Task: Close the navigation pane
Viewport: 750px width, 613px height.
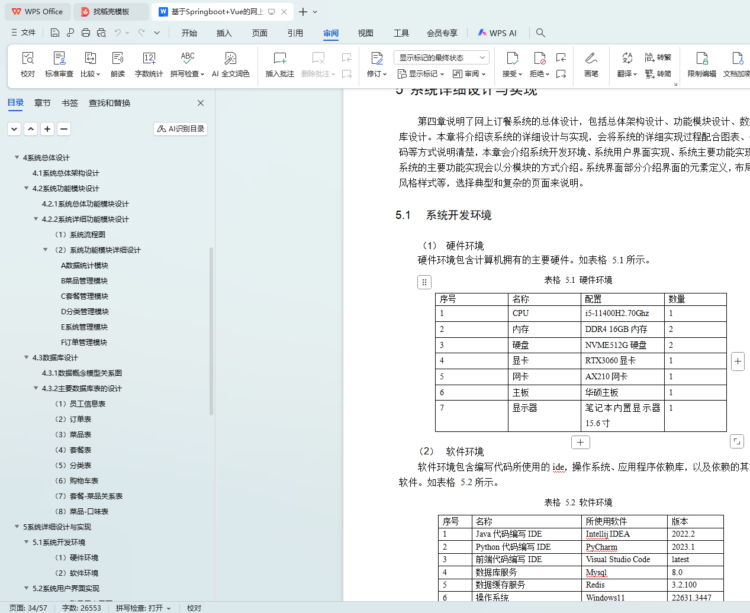Action: [x=201, y=103]
